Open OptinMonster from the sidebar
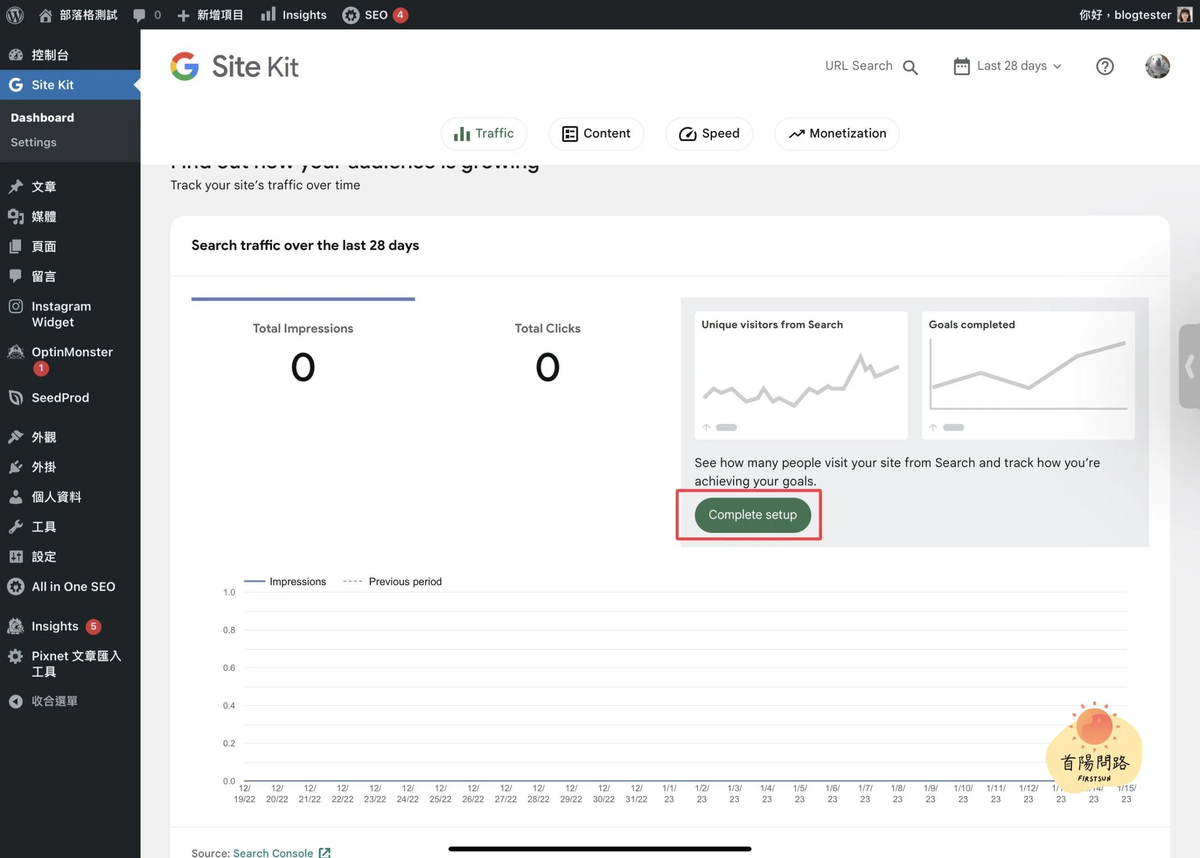1200x858 pixels. 72,352
